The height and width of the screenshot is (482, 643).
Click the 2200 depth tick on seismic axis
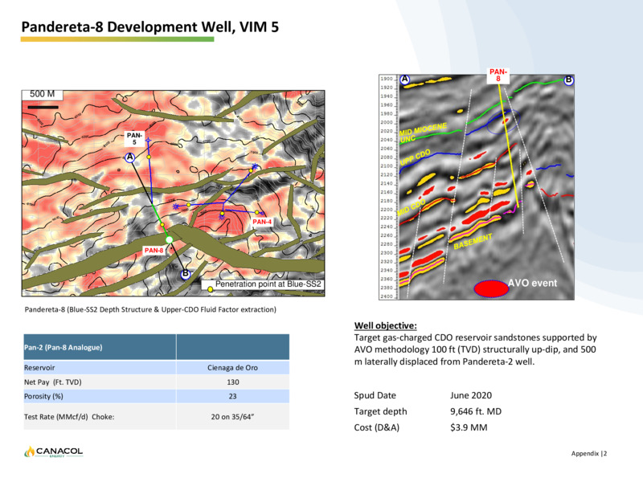coord(387,210)
